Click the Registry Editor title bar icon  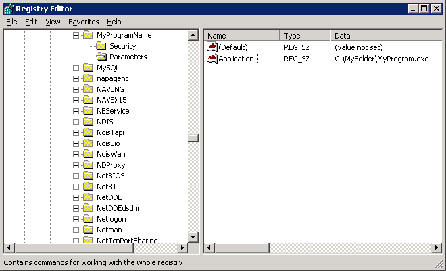(x=8, y=8)
